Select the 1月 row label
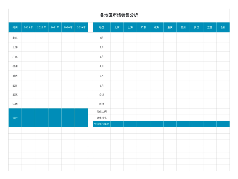The width and height of the screenshot is (238, 179). [101, 38]
